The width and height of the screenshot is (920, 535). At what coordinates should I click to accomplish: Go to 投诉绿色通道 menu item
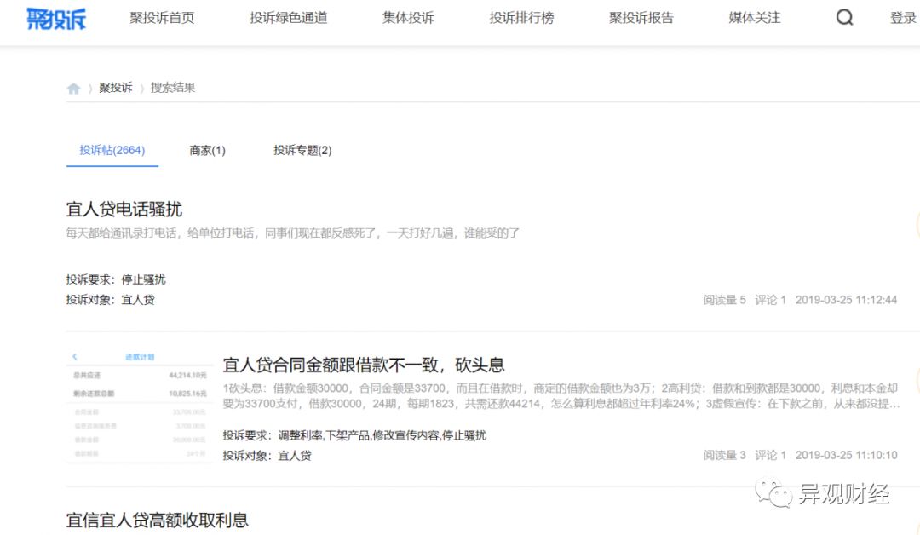pos(288,18)
